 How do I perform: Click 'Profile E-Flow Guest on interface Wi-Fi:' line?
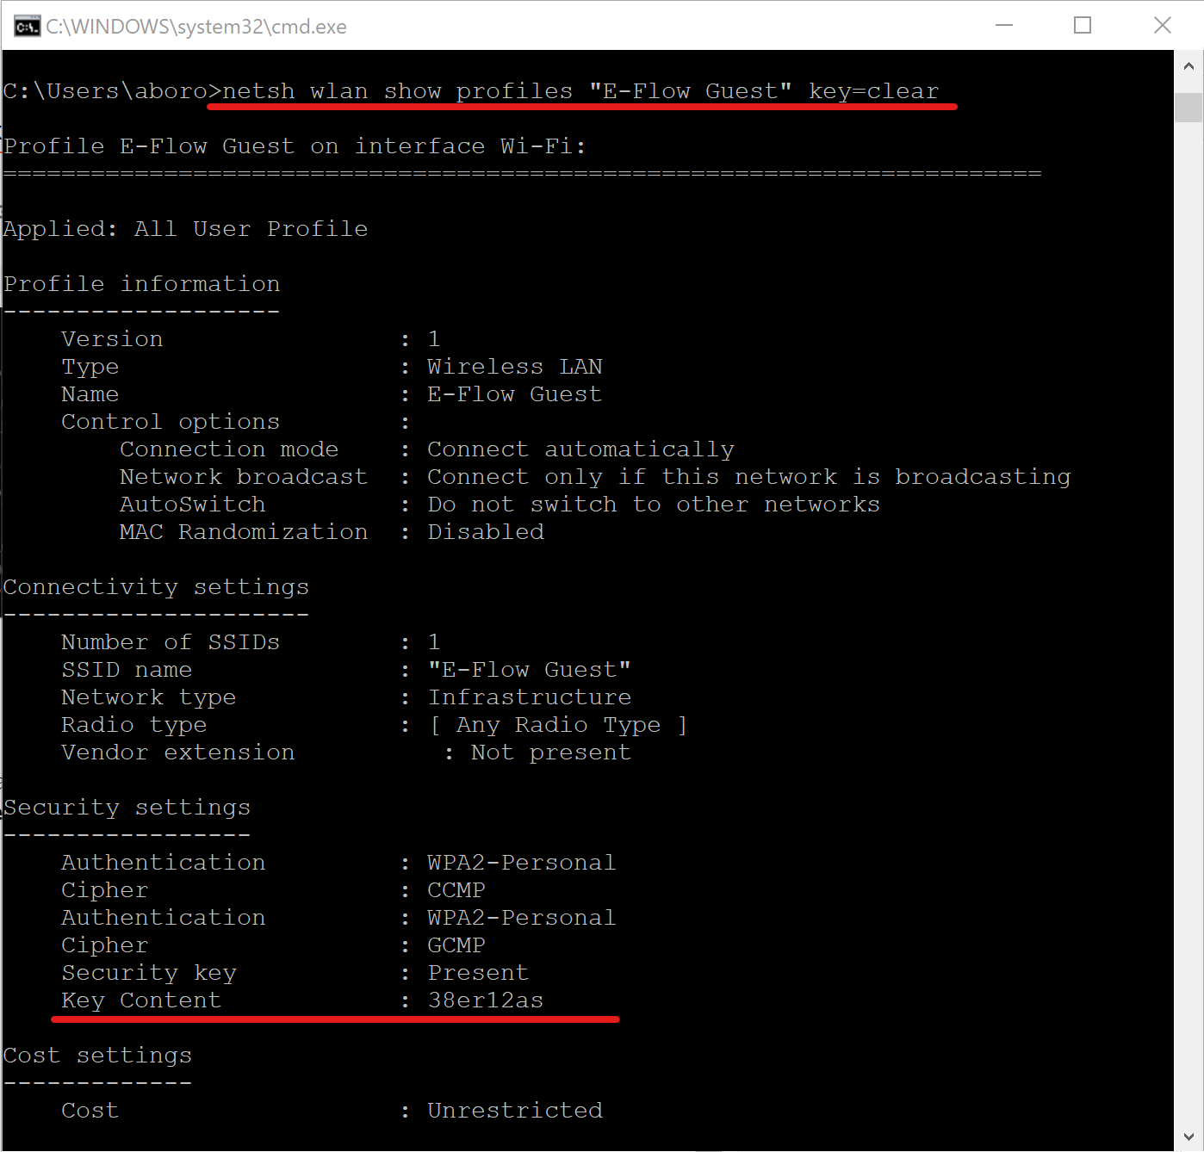[x=295, y=146]
